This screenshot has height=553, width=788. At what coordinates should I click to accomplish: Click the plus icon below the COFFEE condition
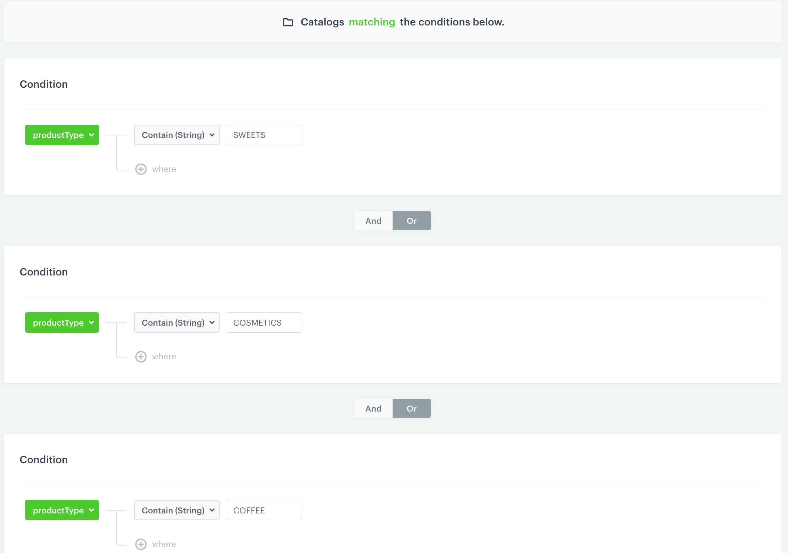click(141, 544)
